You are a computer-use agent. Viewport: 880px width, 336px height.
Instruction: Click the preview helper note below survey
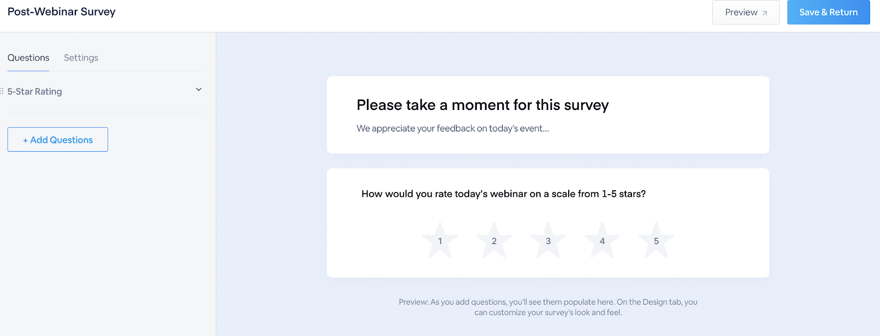[x=548, y=307]
